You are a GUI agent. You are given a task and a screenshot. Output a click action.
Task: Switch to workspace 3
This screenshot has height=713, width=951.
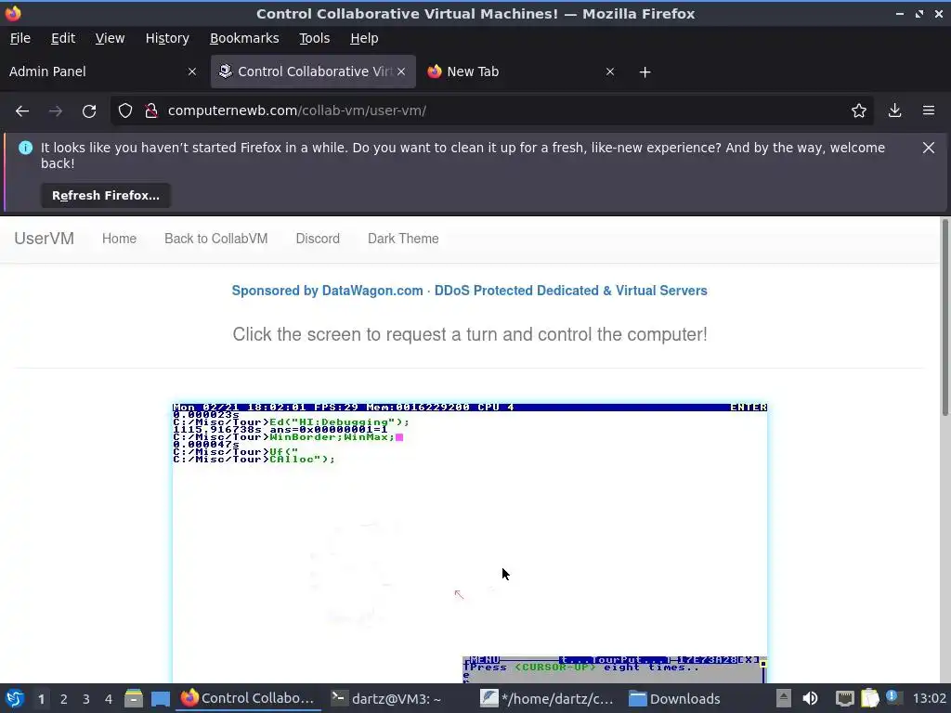tap(86, 699)
